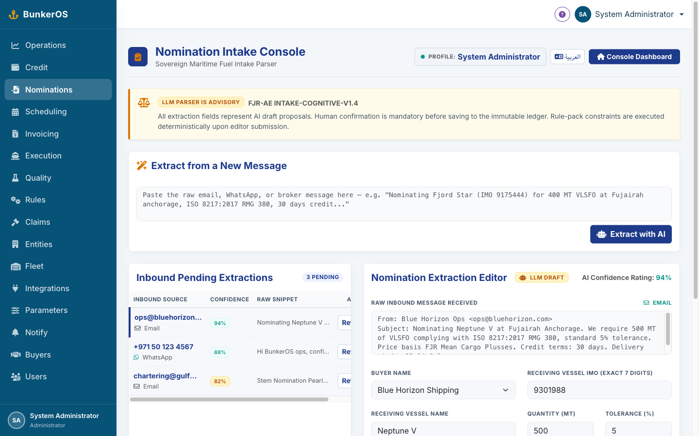Click Profile: System Administrator badge
699x436 pixels.
click(480, 57)
